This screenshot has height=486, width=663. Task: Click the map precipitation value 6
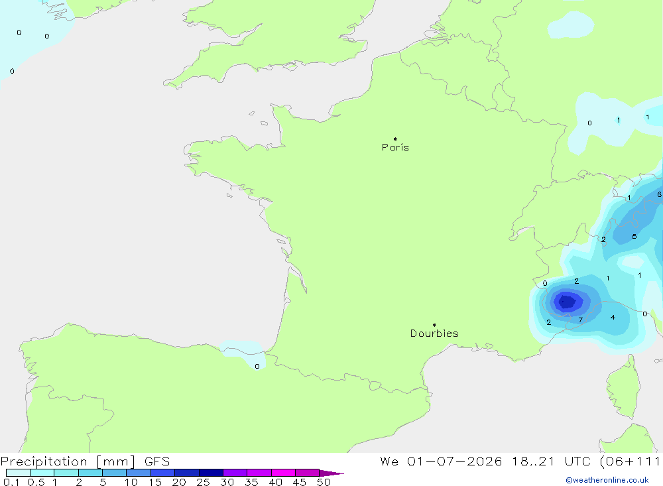659,194
